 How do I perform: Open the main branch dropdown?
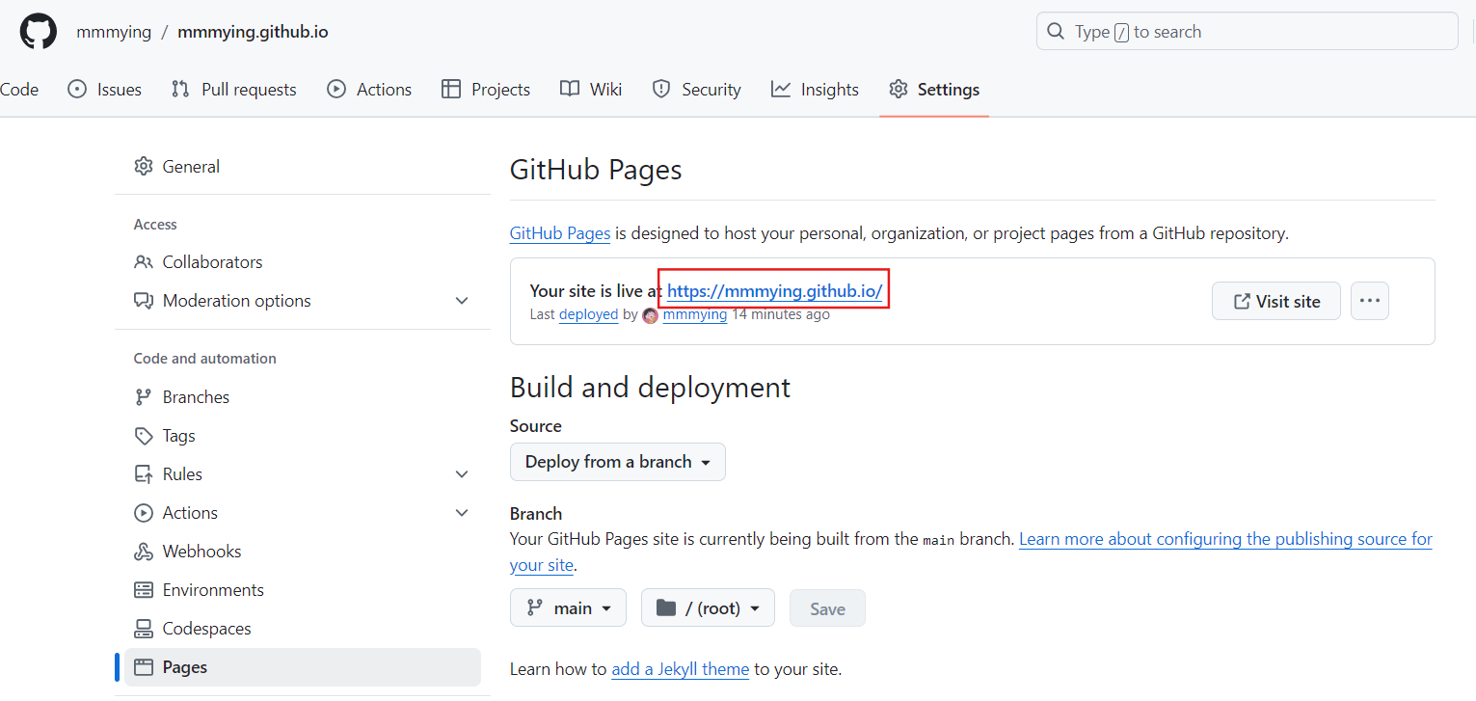(568, 608)
